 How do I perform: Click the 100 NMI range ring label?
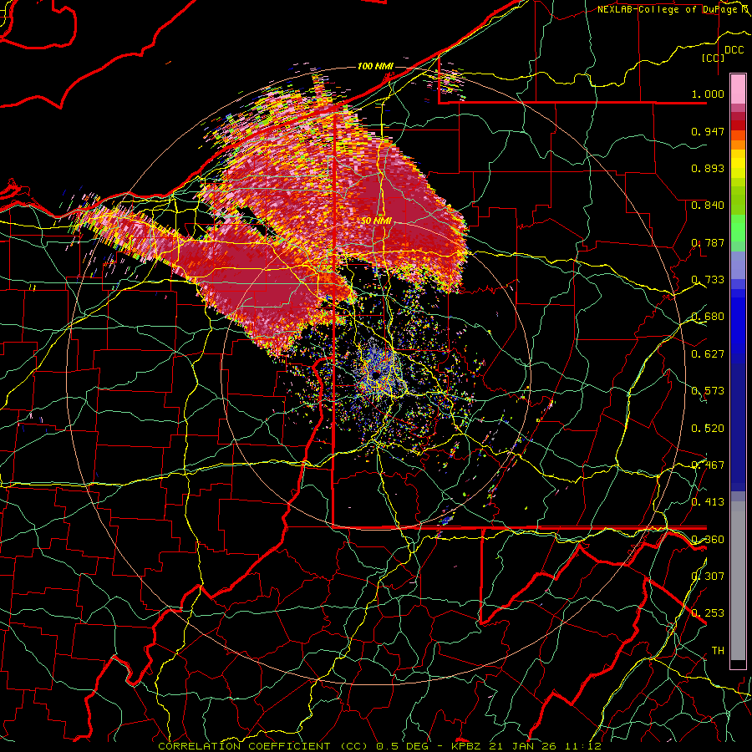click(375, 66)
